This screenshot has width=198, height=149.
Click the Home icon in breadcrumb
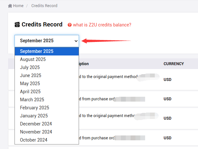point(10,6)
